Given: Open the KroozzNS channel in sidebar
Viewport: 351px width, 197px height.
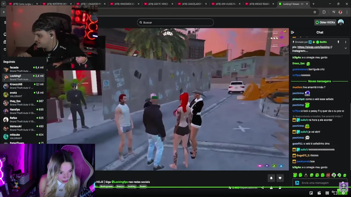Looking at the screenshot, I should (x=23, y=86).
